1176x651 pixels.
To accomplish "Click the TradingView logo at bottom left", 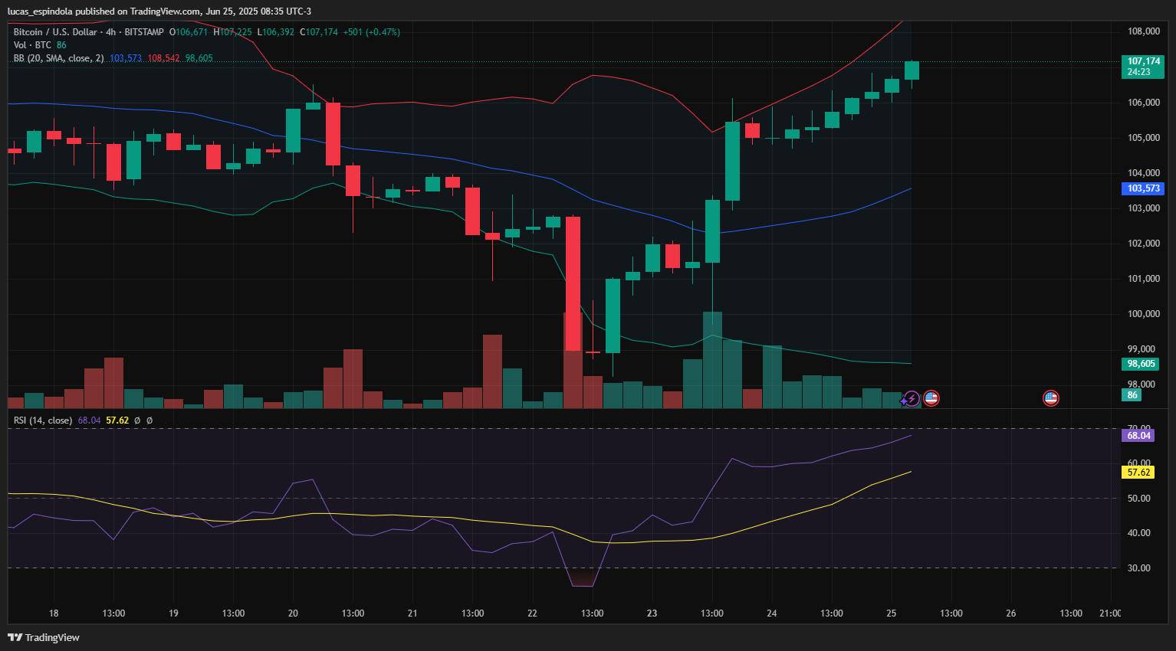I will click(44, 637).
